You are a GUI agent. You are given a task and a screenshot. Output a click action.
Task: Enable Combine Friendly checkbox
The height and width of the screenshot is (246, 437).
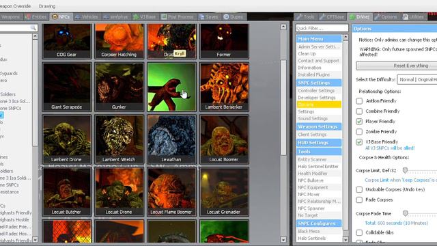pos(359,111)
